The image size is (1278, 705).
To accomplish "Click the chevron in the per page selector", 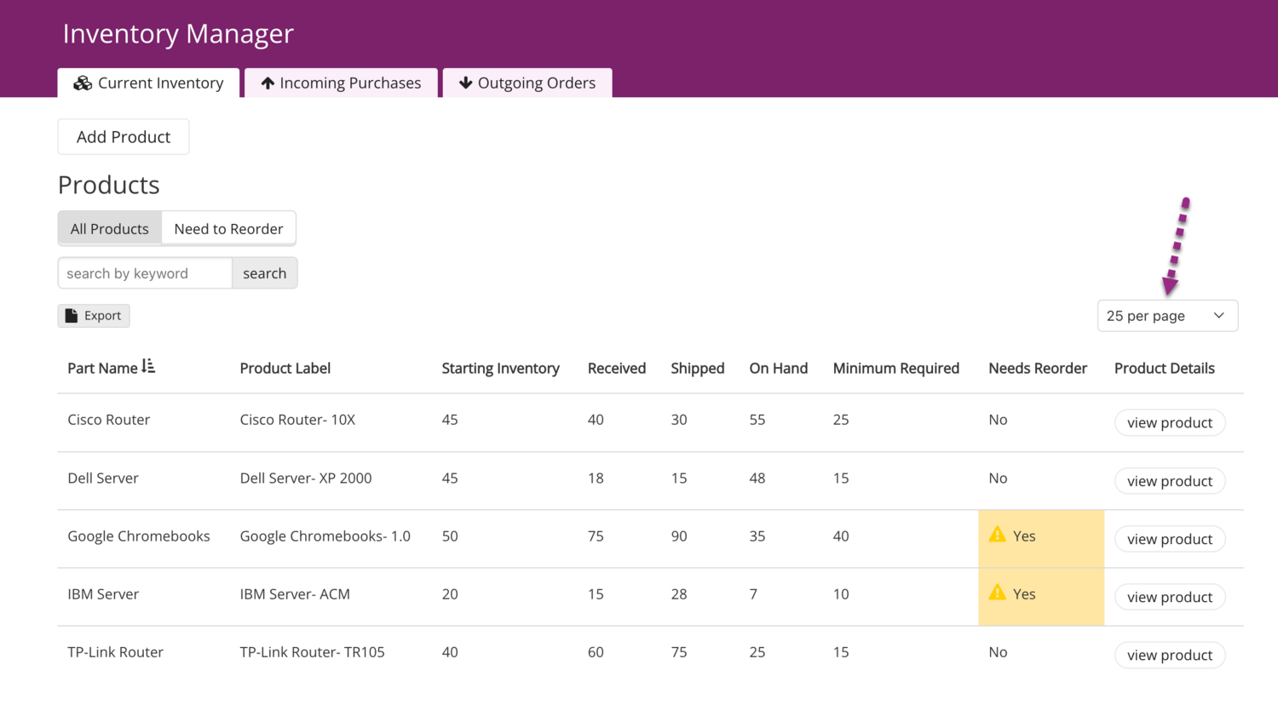I will point(1218,316).
